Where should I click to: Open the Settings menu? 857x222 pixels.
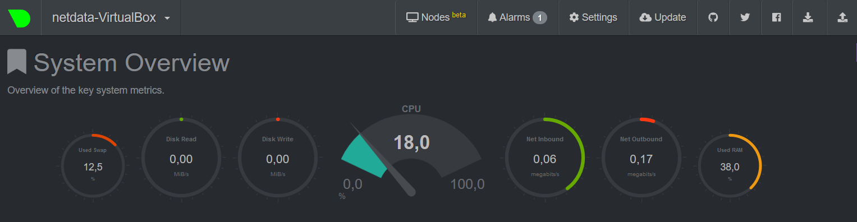coord(593,17)
